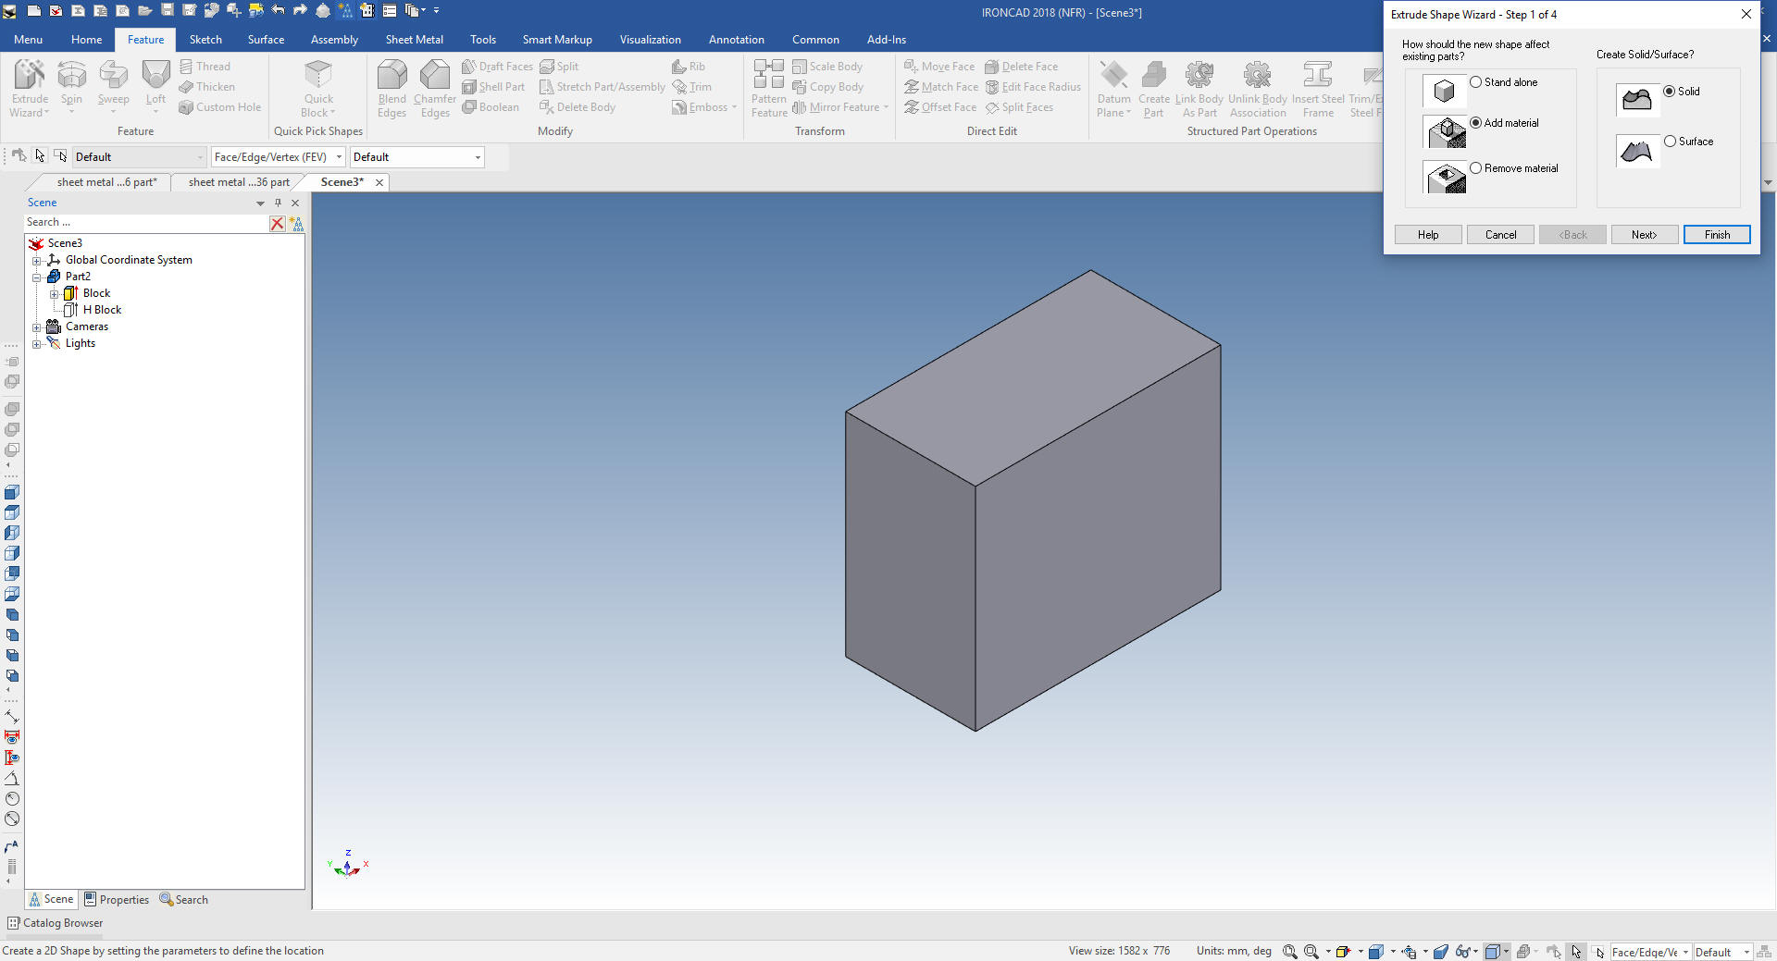Collapse the Part2 tree node
This screenshot has width=1777, height=961.
click(x=37, y=277)
